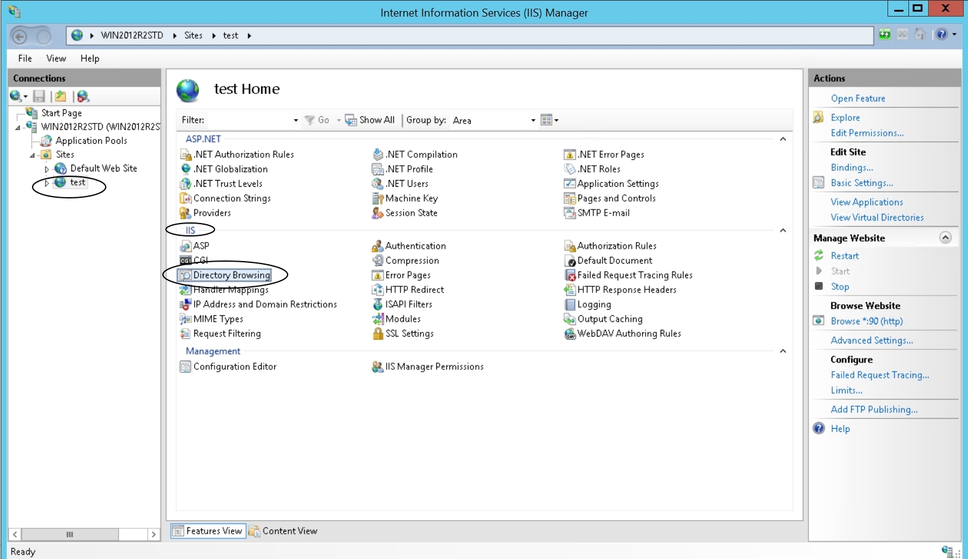Click the Edit Permissions link
This screenshot has width=968, height=559.
coord(867,133)
